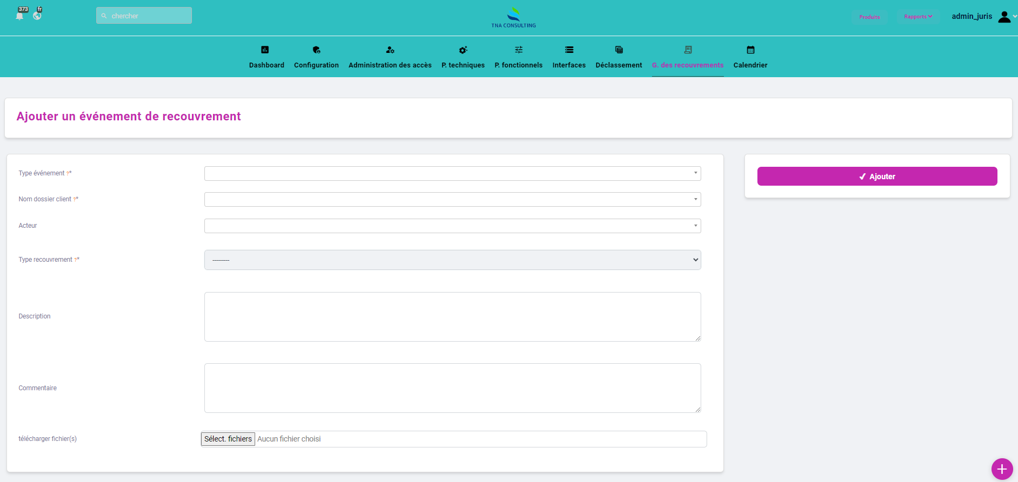Open Administration des accès icon

390,50
